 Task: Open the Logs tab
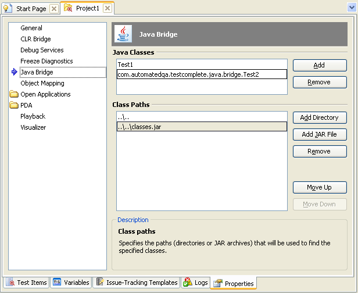pos(196,283)
